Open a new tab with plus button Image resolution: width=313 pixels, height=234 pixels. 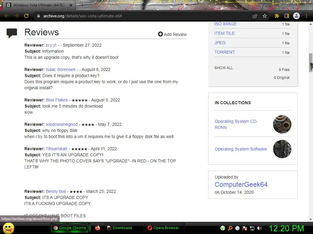82,5
